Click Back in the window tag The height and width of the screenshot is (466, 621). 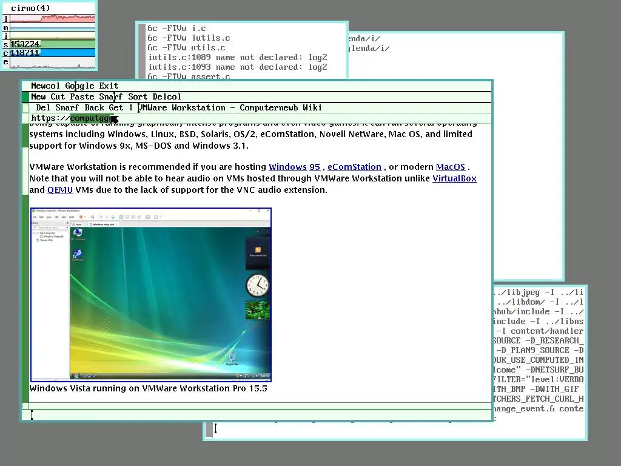(94, 108)
